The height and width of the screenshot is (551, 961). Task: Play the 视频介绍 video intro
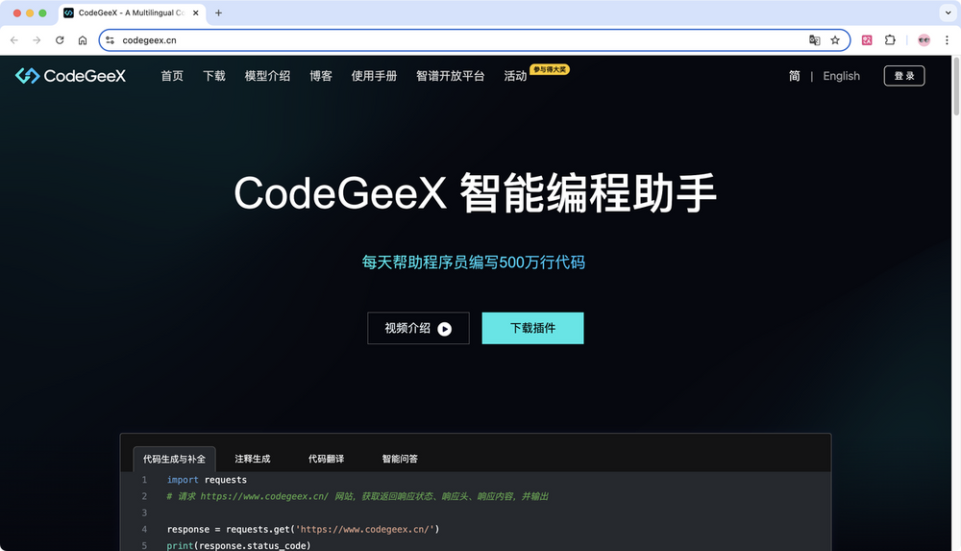tap(418, 328)
